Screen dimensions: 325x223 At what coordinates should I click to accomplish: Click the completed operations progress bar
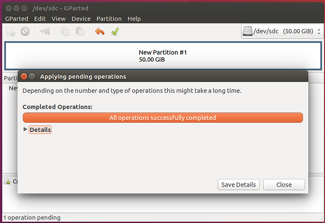point(162,118)
